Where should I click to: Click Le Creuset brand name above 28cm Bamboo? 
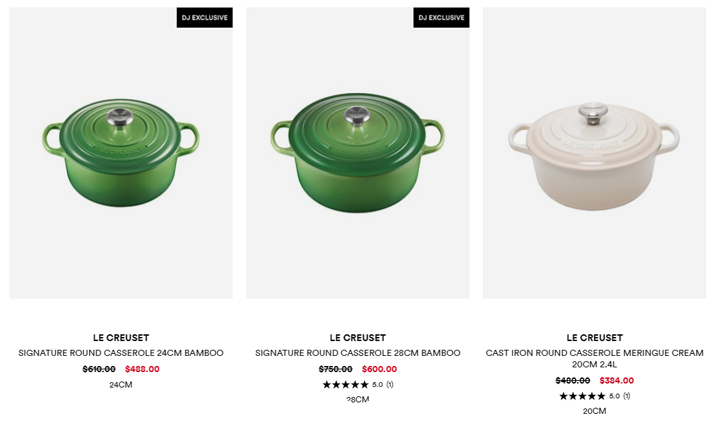(357, 338)
